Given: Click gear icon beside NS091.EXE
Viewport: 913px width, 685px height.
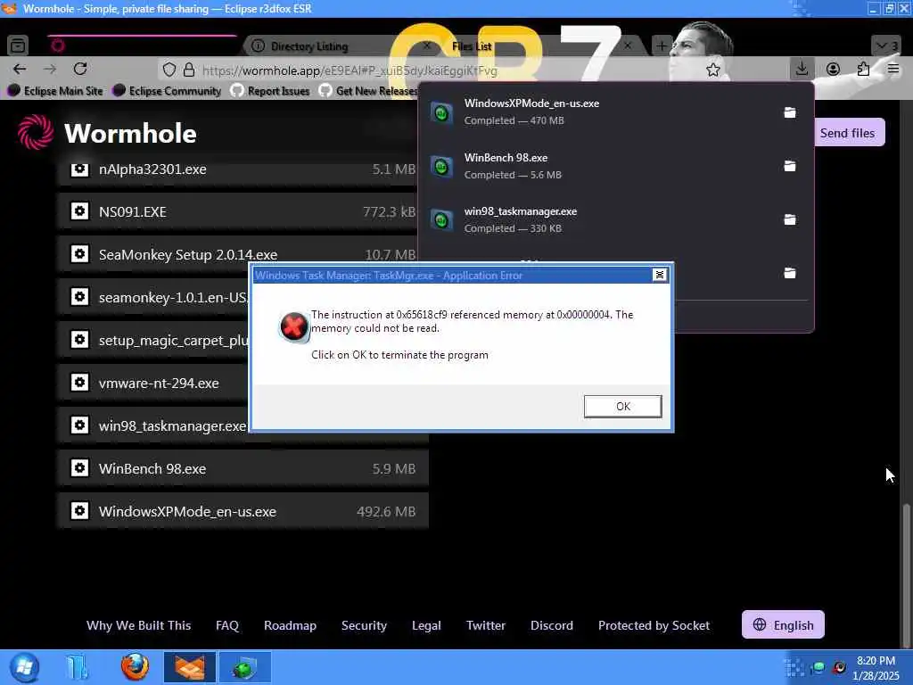Looking at the screenshot, I should 79,210.
